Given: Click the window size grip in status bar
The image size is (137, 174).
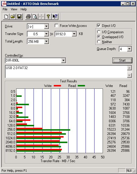Looking at the screenshot, I should click(x=134, y=171).
